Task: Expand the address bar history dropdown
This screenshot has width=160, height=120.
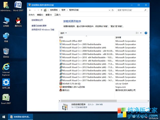Action: [109, 10]
